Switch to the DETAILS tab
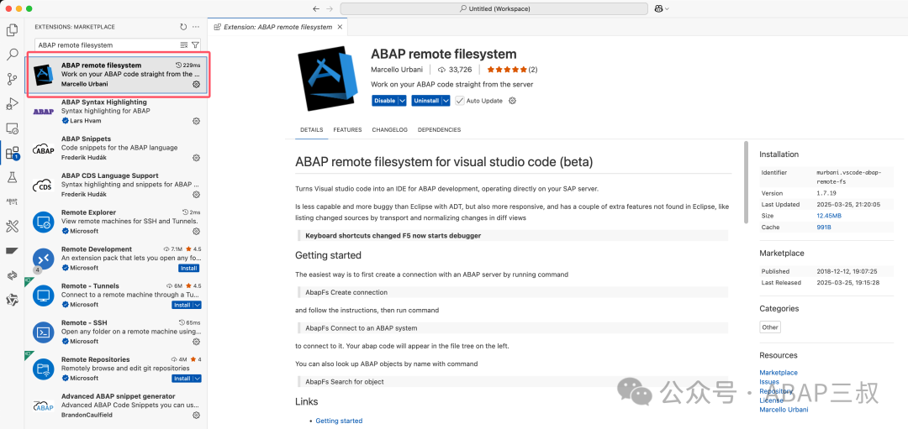 [312, 130]
